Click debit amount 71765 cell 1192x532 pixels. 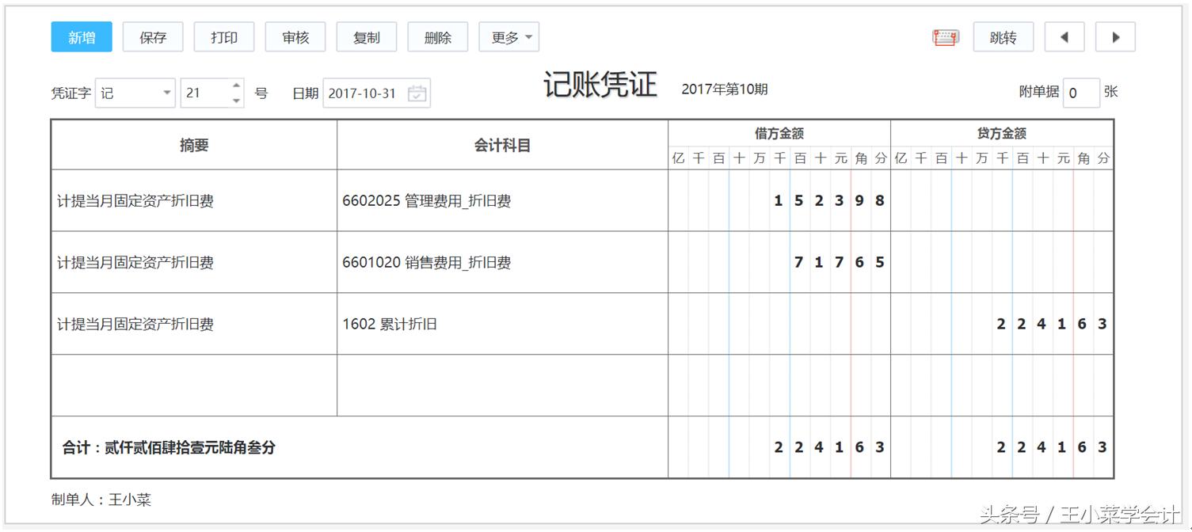(779, 262)
